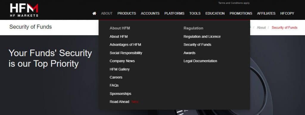The height and width of the screenshot is (115, 305).
Task: Select About HFM link in dropdown
Action: [x=119, y=36]
